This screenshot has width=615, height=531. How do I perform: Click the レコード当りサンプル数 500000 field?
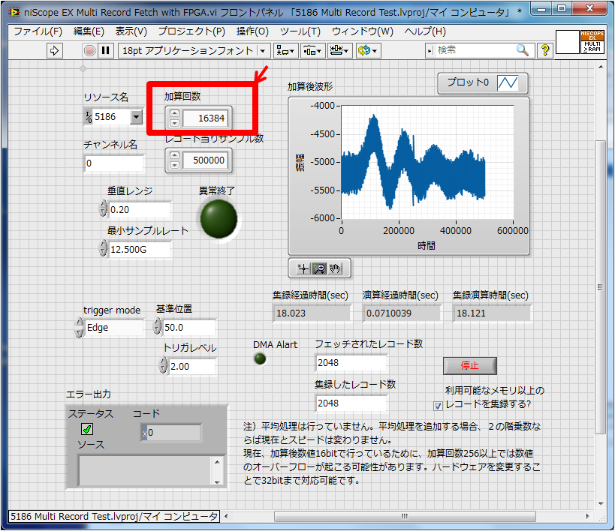[x=205, y=160]
